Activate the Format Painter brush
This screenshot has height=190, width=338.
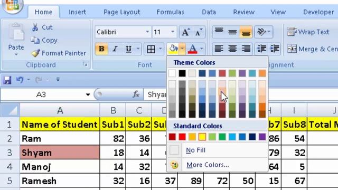tap(35, 53)
